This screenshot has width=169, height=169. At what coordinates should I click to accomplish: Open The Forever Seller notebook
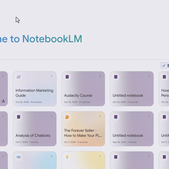(83, 129)
